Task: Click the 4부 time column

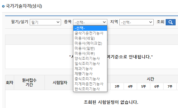Action: [x=130, y=87]
